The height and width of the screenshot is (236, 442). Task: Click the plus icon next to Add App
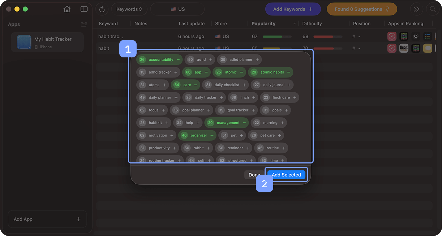tap(78, 219)
